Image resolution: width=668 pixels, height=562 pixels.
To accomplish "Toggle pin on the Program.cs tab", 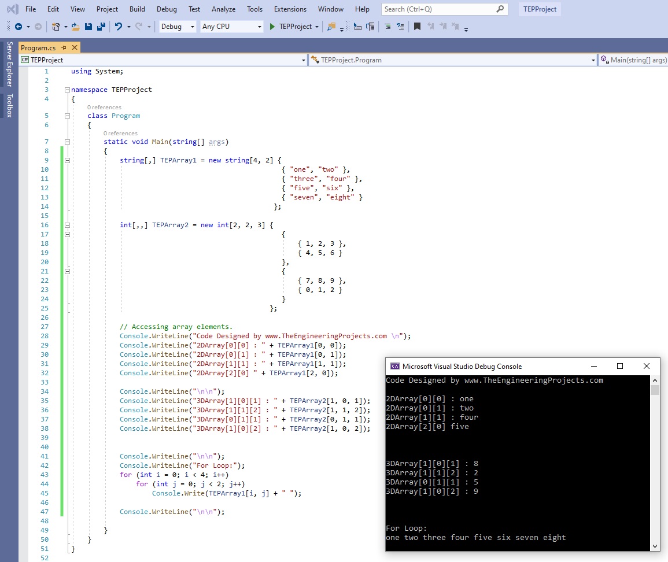I will coord(64,48).
